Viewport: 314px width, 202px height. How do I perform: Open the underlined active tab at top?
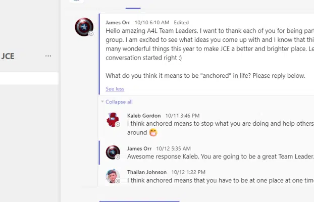[x=133, y=5]
